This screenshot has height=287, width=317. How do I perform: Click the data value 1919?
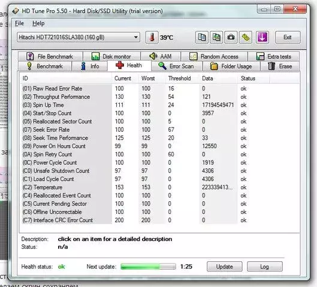(208, 163)
